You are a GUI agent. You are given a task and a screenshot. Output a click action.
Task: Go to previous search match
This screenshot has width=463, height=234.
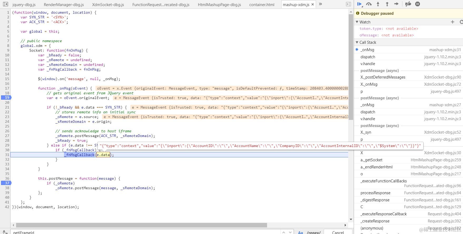[284, 232]
